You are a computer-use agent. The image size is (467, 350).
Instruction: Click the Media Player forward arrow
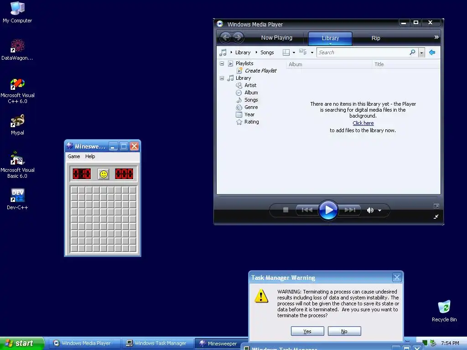pyautogui.click(x=238, y=37)
